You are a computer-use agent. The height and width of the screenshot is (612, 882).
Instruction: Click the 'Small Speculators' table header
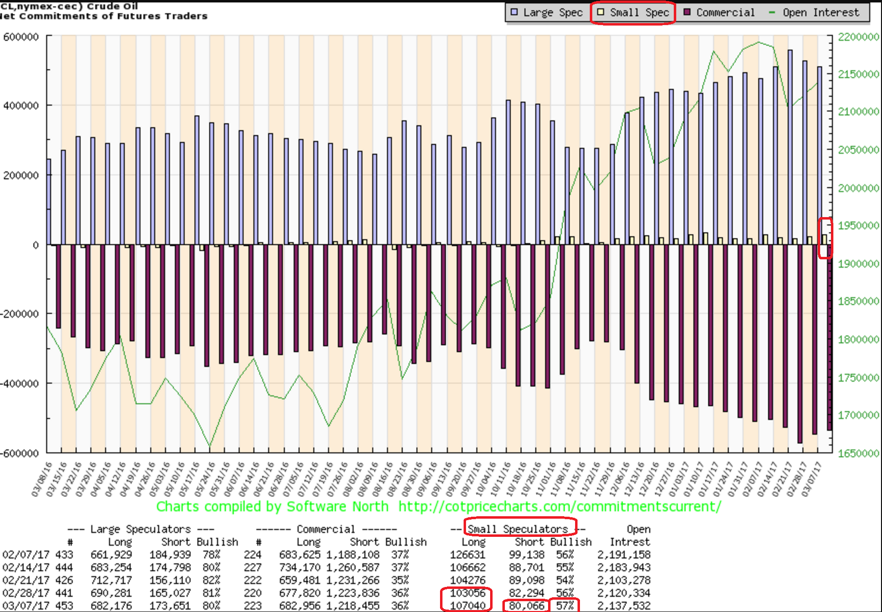(x=518, y=529)
